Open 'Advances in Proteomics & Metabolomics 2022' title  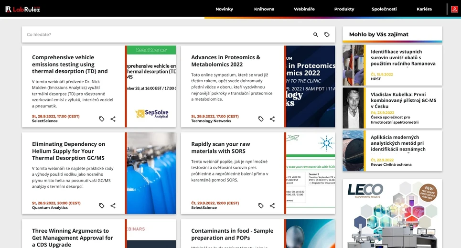pos(226,61)
